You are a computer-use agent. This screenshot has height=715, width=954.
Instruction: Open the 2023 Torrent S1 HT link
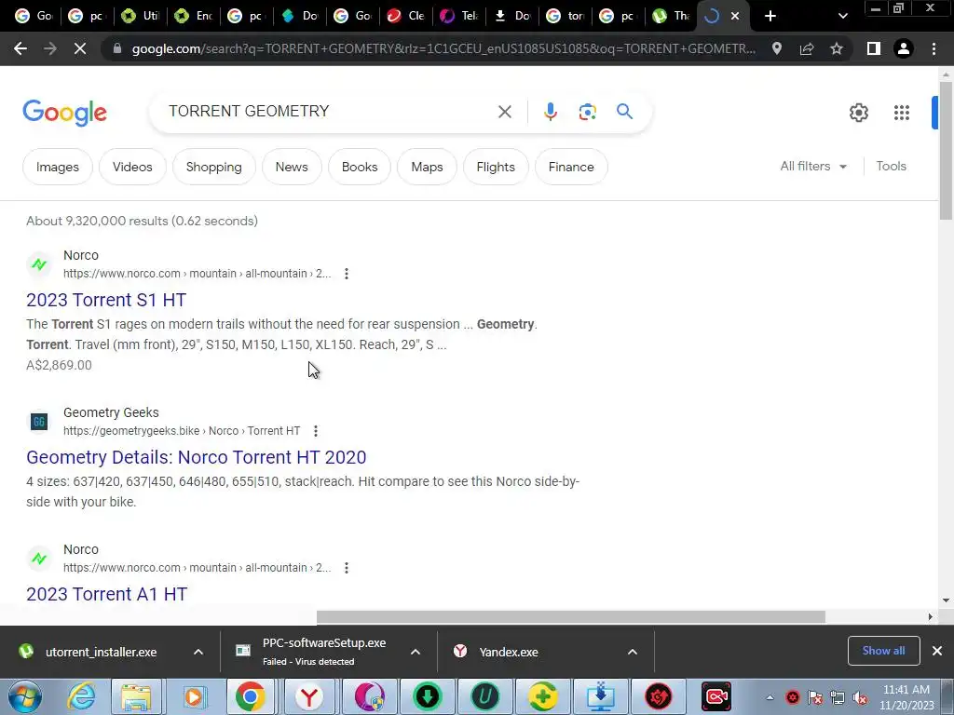click(x=106, y=300)
